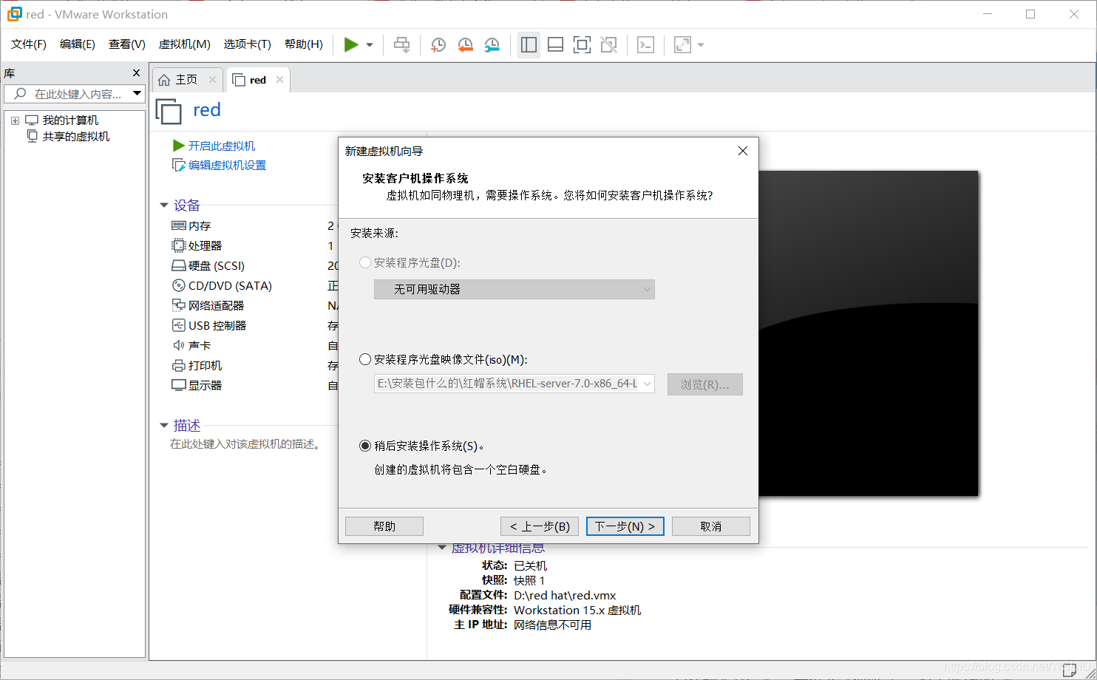Click the 处理器 processor device icon
This screenshot has height=680, width=1097.
click(x=178, y=246)
